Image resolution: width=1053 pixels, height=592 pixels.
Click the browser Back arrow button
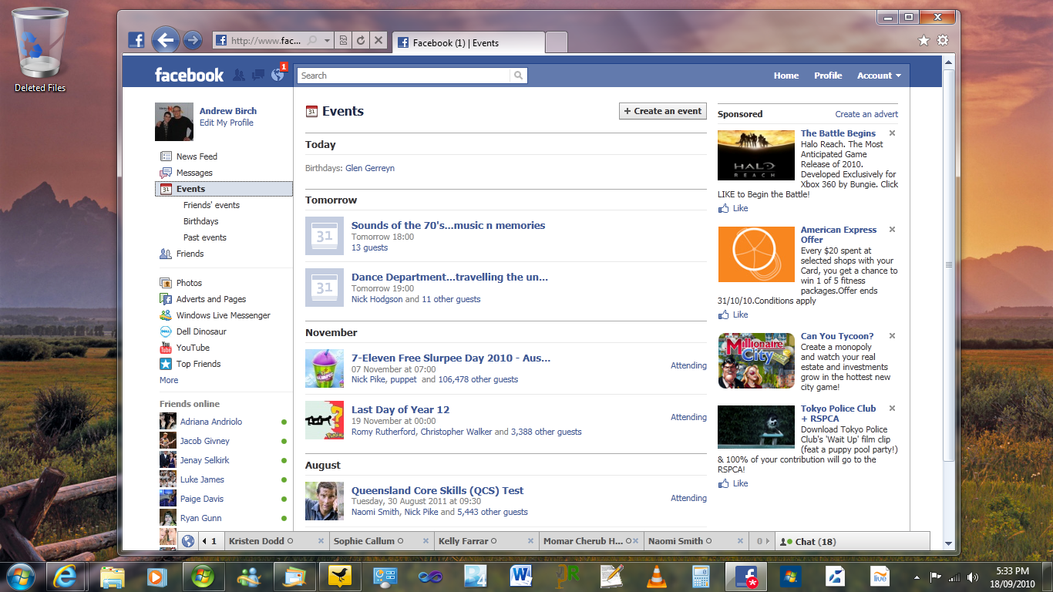(166, 40)
